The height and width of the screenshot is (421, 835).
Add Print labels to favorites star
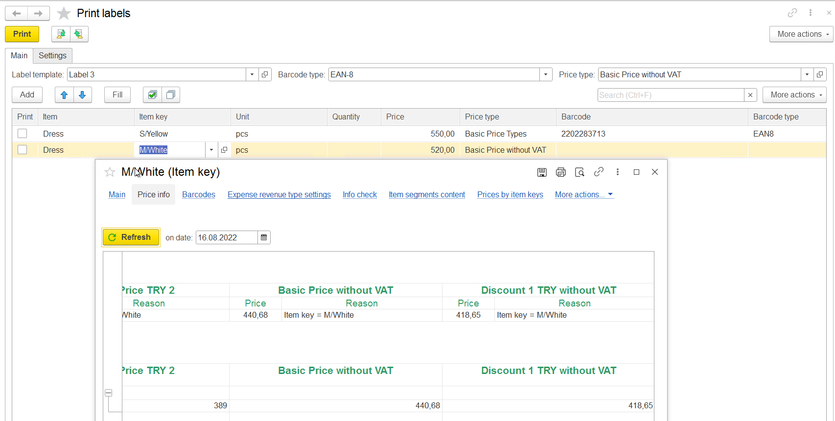click(x=64, y=13)
